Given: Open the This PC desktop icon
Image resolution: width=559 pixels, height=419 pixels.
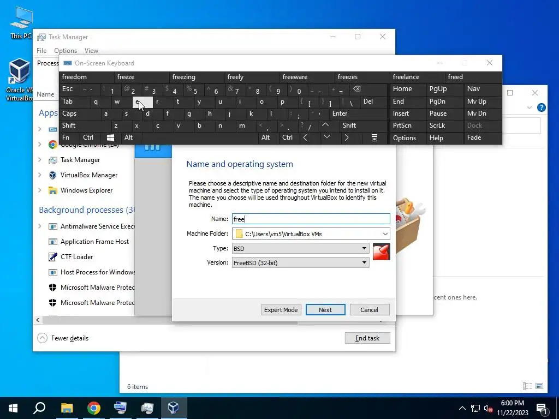Looking at the screenshot, I should 21,23.
